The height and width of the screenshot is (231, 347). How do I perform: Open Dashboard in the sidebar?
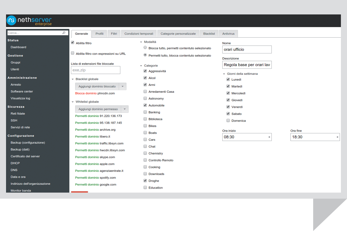click(19, 47)
